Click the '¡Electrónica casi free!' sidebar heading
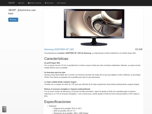This screenshot has width=152, height=114. coord(22,12)
